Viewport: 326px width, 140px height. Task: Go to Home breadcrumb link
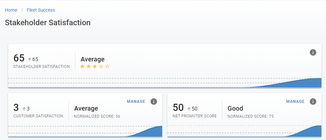click(x=11, y=10)
